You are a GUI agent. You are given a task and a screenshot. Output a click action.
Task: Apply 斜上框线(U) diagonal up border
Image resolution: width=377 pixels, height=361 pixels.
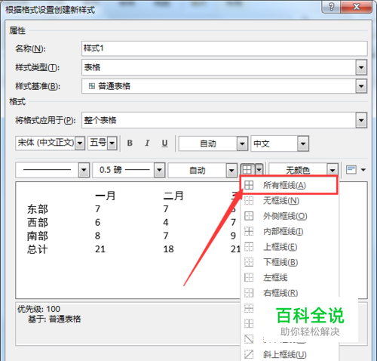coord(290,354)
